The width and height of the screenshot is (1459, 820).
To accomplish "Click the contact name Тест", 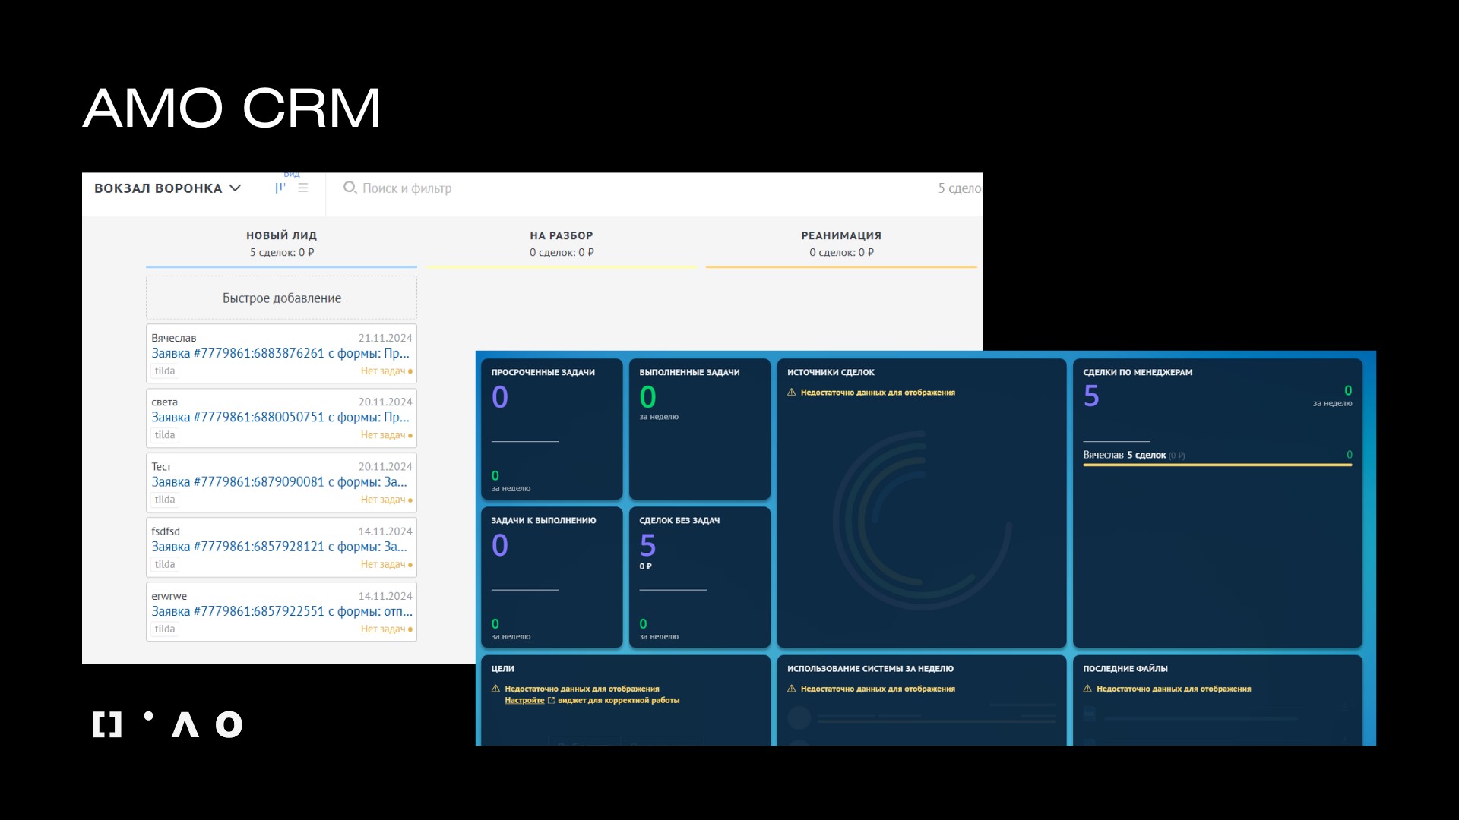I will [161, 466].
